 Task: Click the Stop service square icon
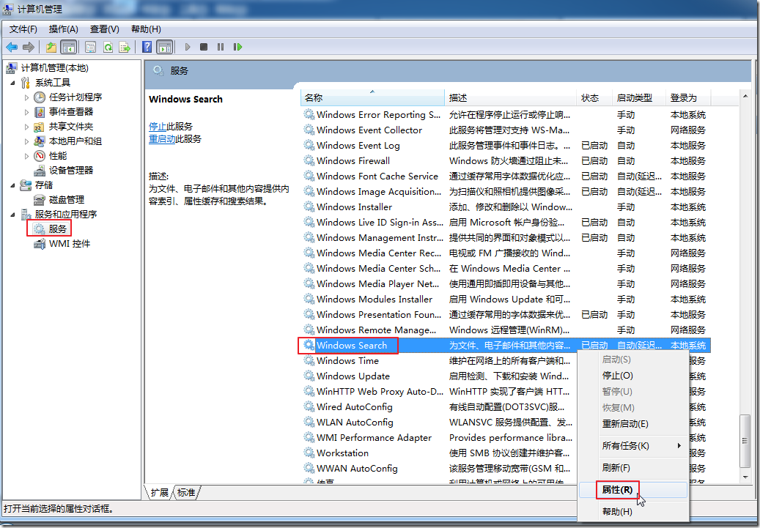204,47
